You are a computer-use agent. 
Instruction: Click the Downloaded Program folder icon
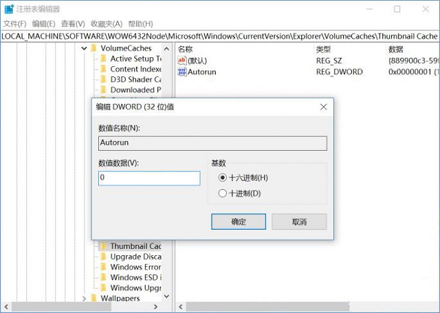104,90
